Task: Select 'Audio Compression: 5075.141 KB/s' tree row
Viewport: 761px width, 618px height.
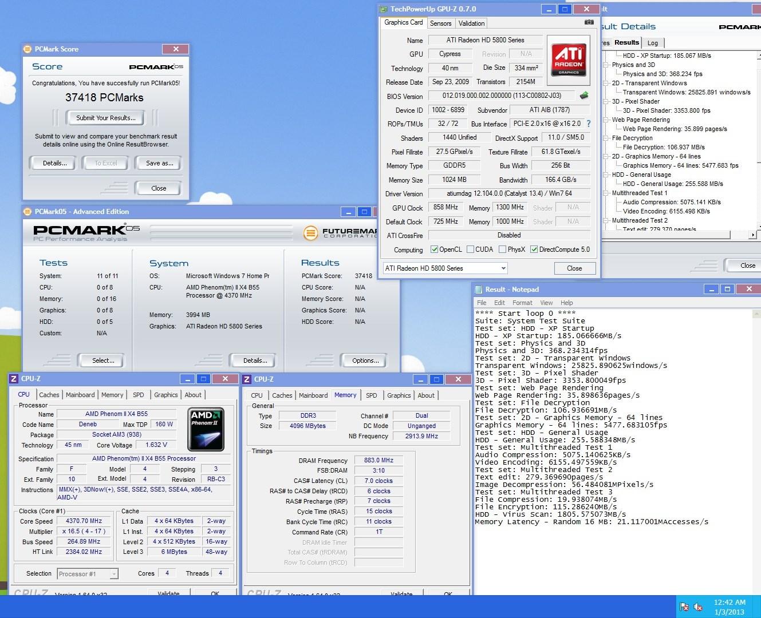Action: tap(672, 202)
